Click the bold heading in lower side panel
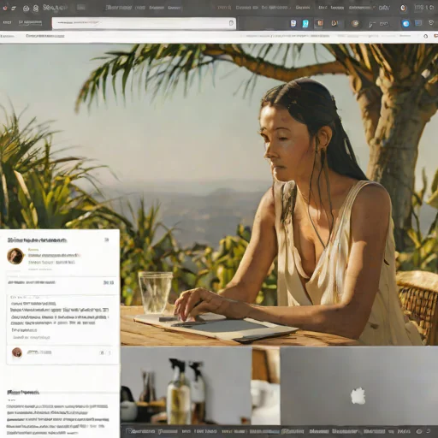Screen dimensions: 438x438 point(23,393)
